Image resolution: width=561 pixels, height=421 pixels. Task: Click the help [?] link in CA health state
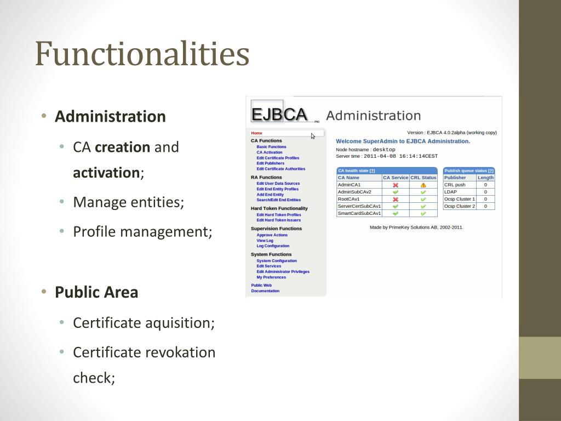[372, 171]
